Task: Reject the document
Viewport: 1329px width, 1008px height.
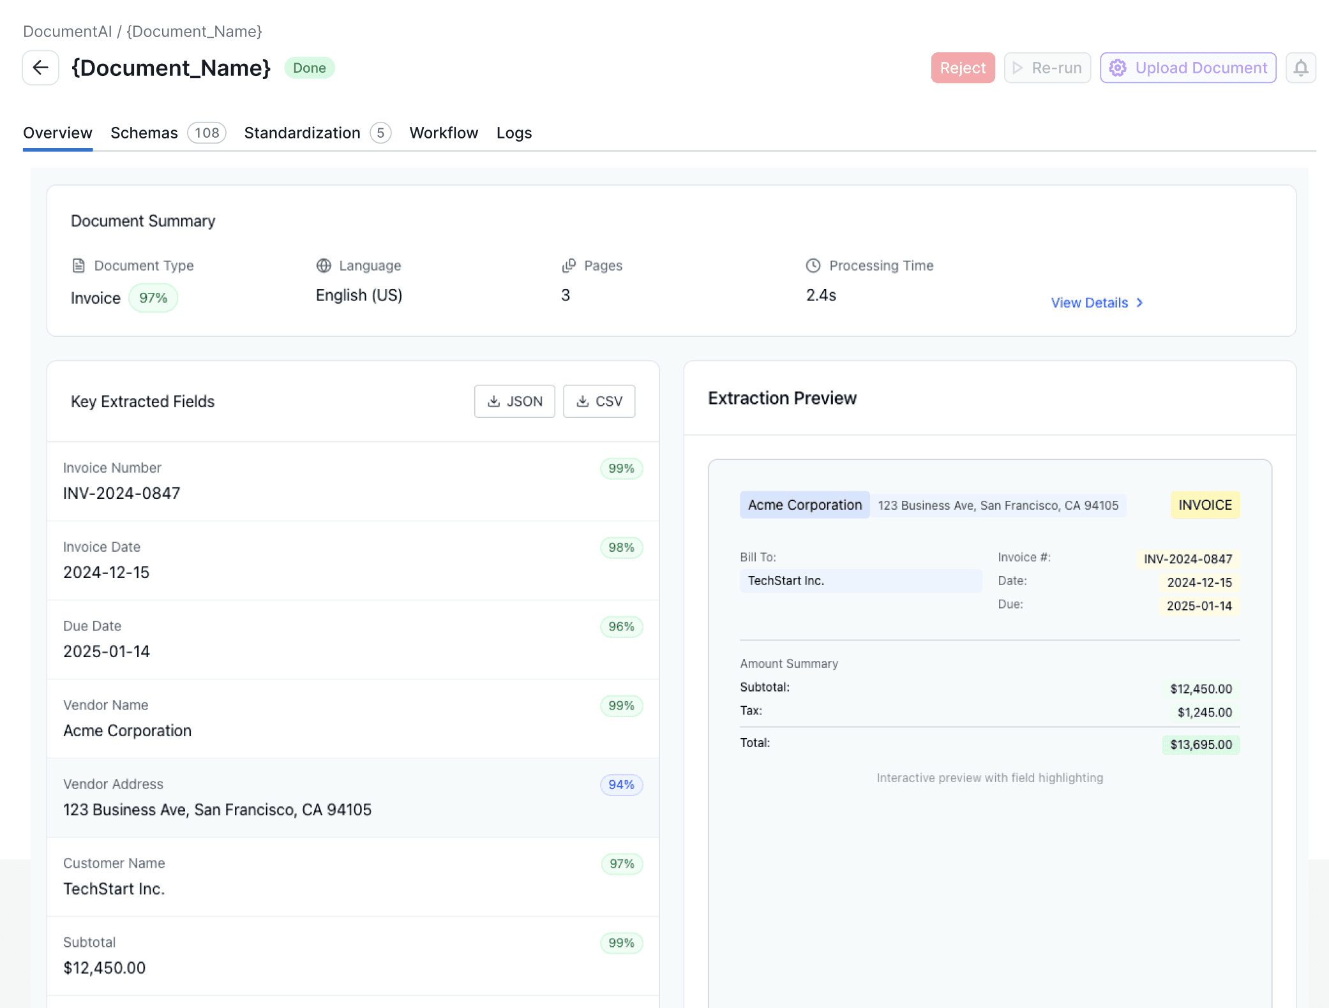Action: (x=963, y=68)
